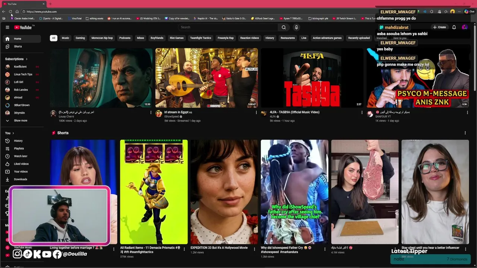Image resolution: width=477 pixels, height=268 pixels.
Task: Open Your videos in sidebar
Action: [x=22, y=172]
